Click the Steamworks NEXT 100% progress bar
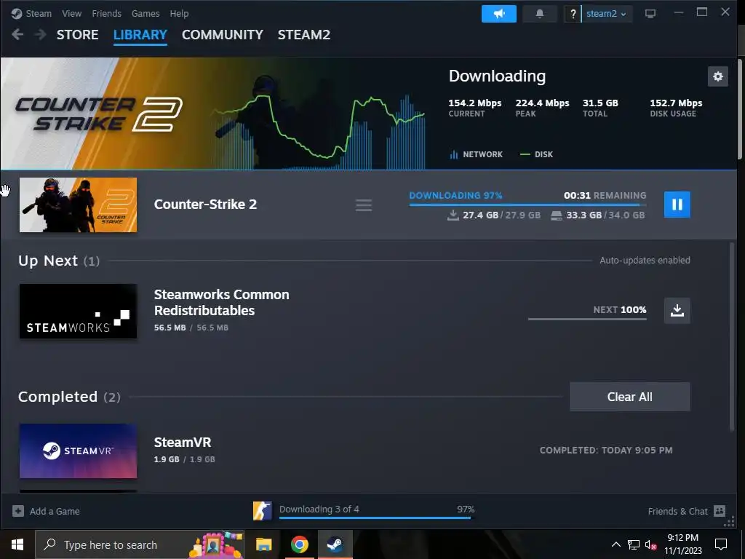745x559 pixels. coord(587,319)
